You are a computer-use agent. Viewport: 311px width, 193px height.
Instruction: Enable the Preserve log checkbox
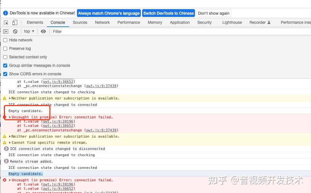[5, 48]
